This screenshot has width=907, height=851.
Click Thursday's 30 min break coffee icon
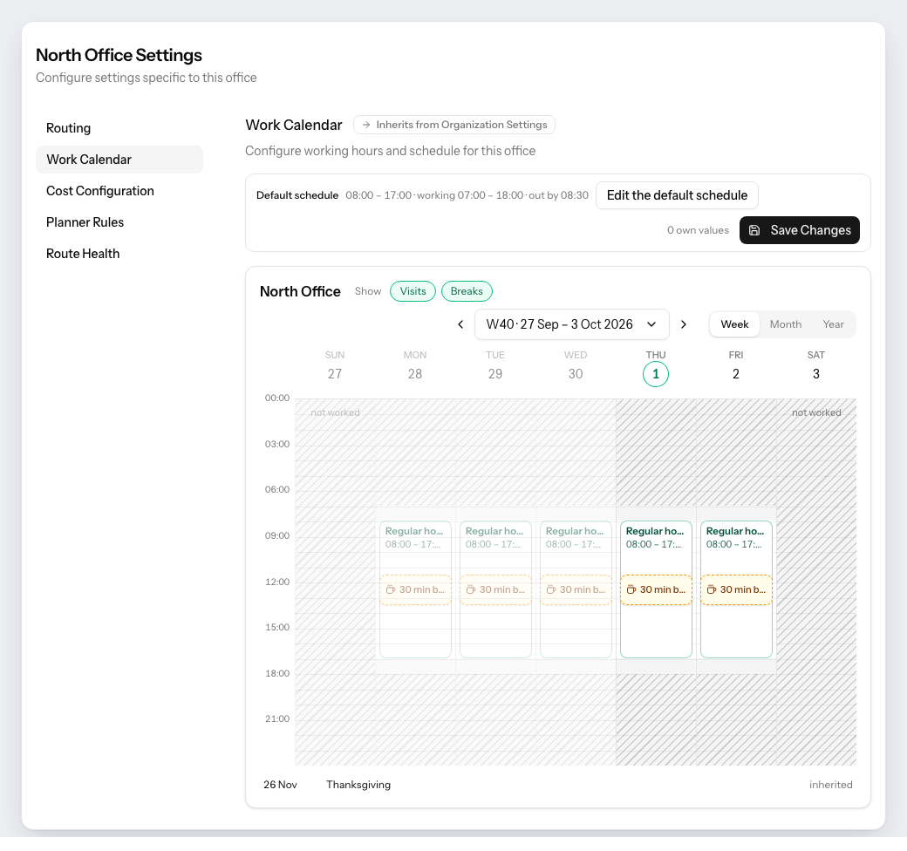631,589
